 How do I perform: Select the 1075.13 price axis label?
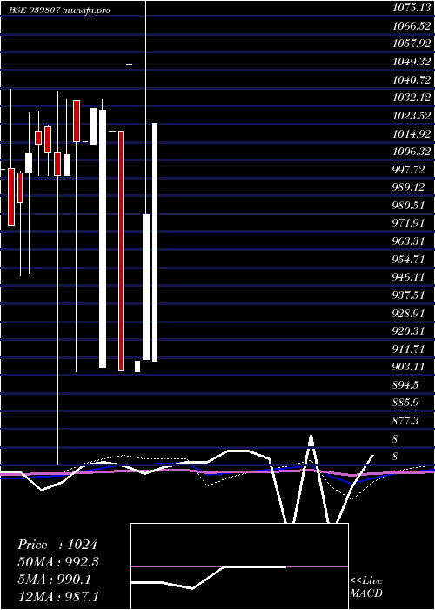[412, 8]
